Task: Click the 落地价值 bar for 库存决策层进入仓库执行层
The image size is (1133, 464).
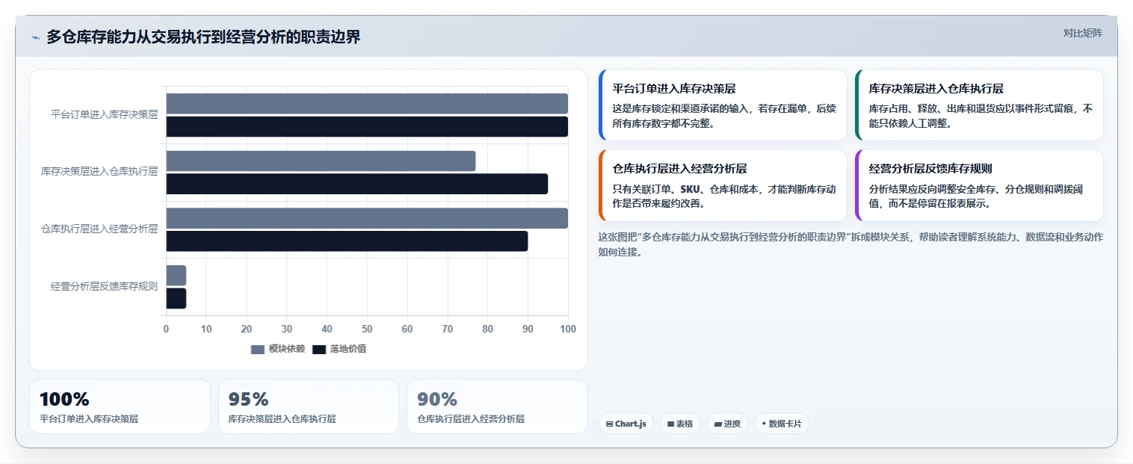Action: [x=356, y=184]
